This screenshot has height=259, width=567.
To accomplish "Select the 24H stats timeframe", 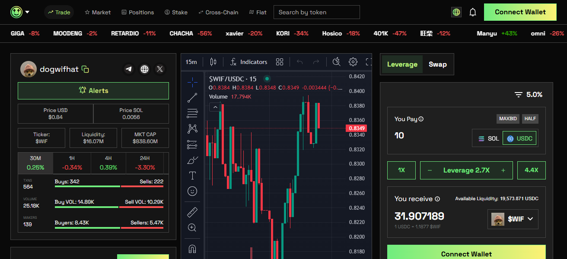I will point(145,163).
